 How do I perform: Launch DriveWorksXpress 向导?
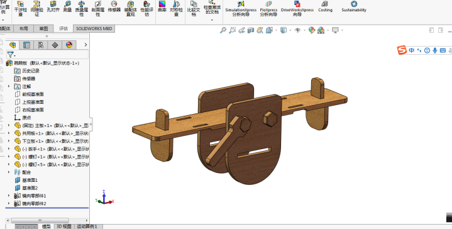click(x=297, y=8)
